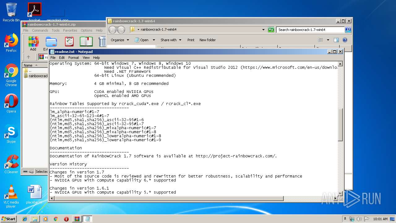396x223 pixels.
Task: Open Notepad Help menu
Action: 97,58
